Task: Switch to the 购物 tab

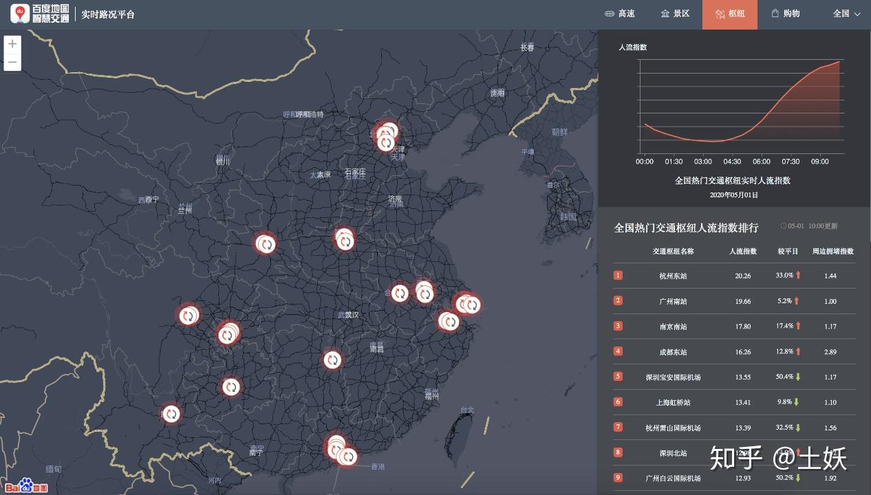Action: [x=786, y=14]
